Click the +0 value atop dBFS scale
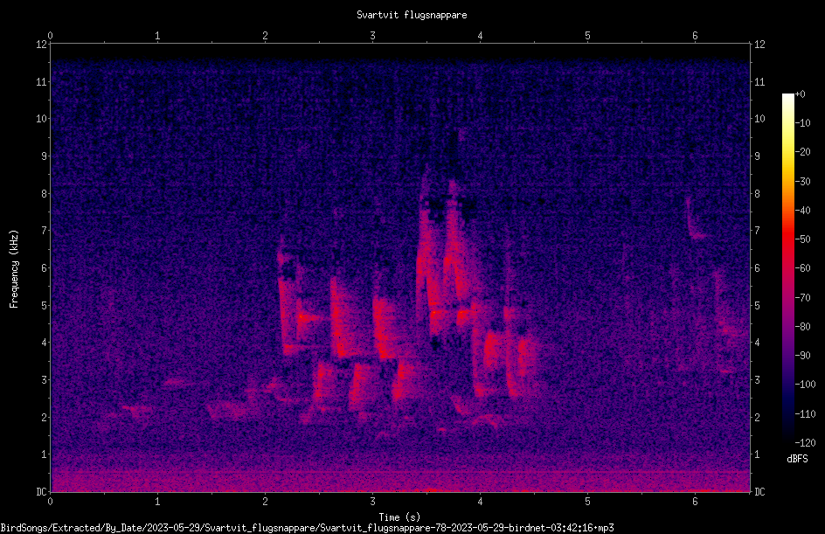 tap(801, 94)
